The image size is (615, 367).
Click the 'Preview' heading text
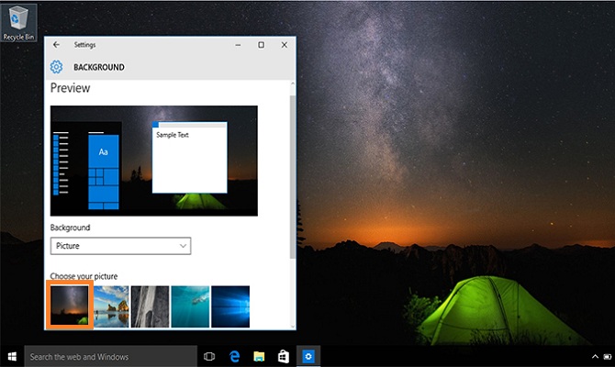pos(70,88)
